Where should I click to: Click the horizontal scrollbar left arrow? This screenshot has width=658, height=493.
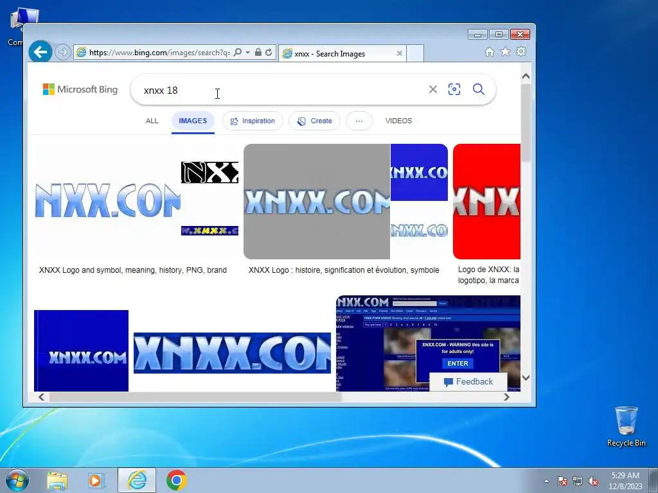pyautogui.click(x=41, y=397)
